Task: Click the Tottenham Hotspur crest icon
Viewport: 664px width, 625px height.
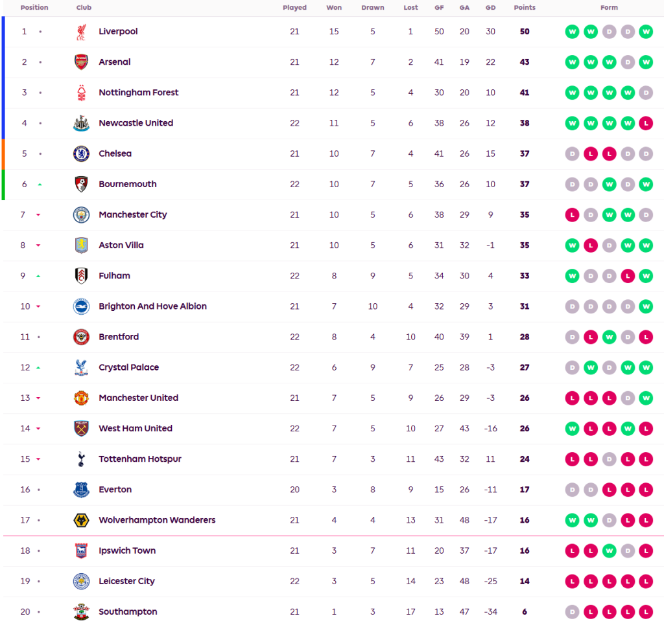Action: 80,459
